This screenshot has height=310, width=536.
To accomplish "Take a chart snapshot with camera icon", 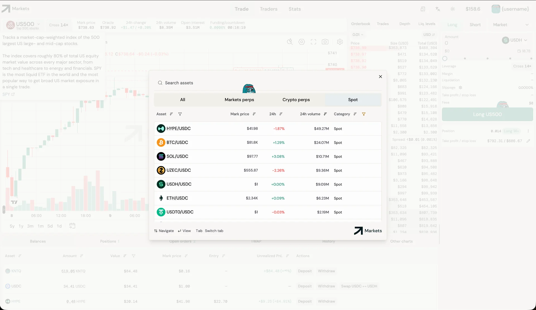I will click(325, 42).
